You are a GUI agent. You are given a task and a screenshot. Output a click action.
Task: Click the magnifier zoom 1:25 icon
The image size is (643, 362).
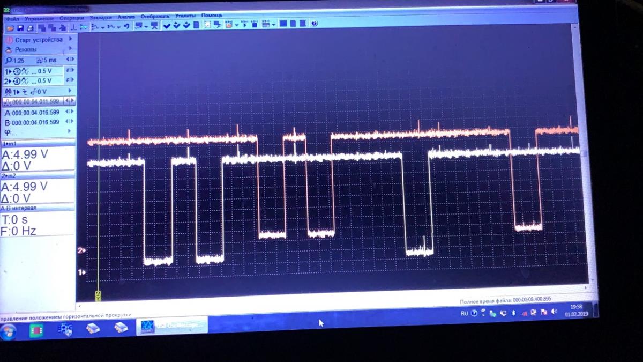click(9, 61)
